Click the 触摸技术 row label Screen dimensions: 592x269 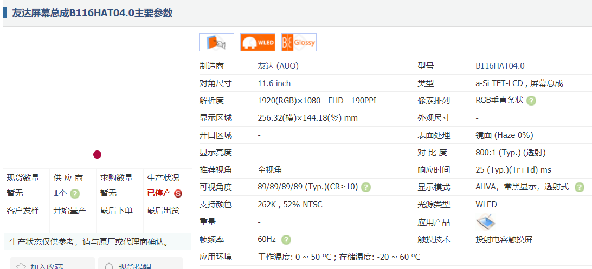coord(434,240)
